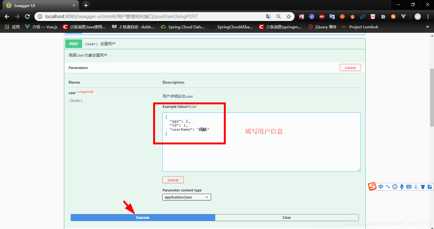Click inside the user JSON body textarea
This screenshot has height=229, width=434.
click(261, 142)
